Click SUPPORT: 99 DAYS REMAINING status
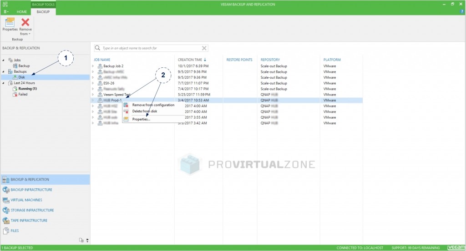Viewport: 466px width, 251px height. [415, 248]
